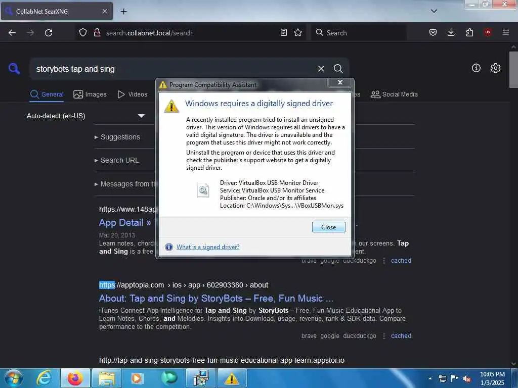Click the SearXNG magnifier logo
518x388 pixels.
tap(14, 69)
